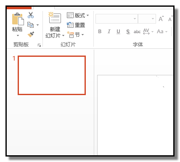Image resolution: width=180 pixels, height=162 pixels.
Task: Expand the Copy dropdown arrow
Action: [x=37, y=25]
